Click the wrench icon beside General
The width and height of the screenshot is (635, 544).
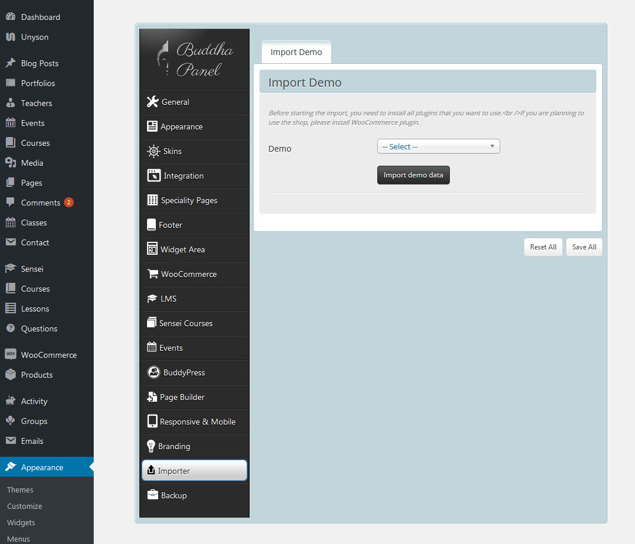(x=152, y=102)
